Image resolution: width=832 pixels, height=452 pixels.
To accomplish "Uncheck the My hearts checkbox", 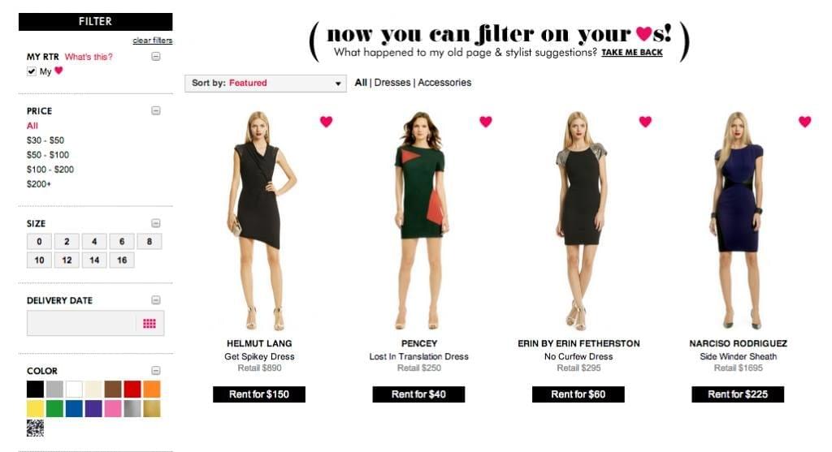I will click(32, 71).
